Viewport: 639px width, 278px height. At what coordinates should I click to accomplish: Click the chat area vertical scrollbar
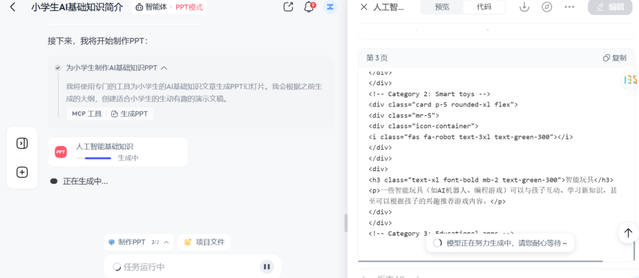(x=346, y=223)
